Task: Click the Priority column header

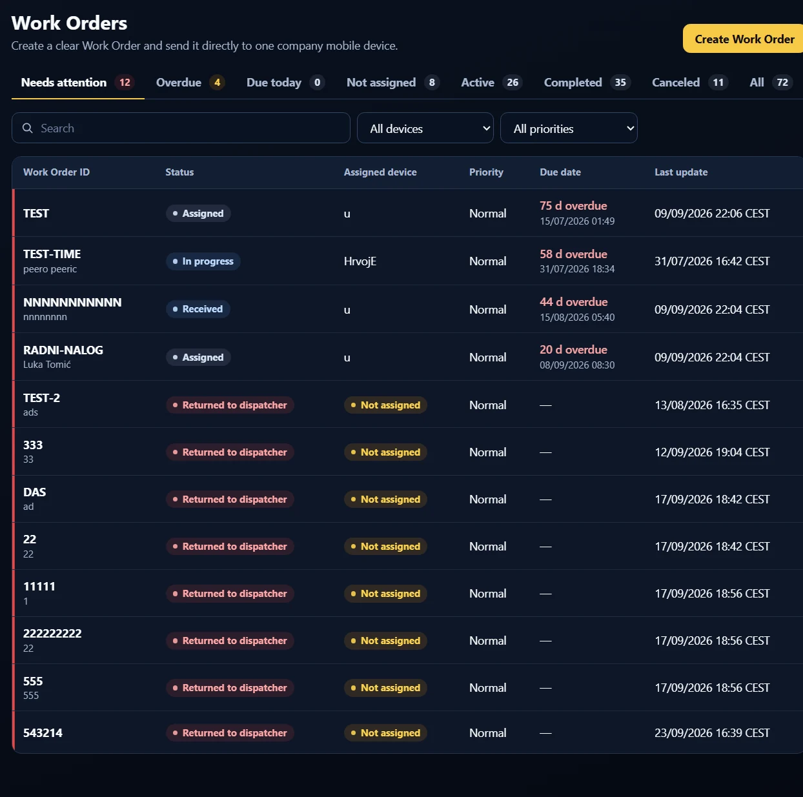Action: [x=486, y=172]
